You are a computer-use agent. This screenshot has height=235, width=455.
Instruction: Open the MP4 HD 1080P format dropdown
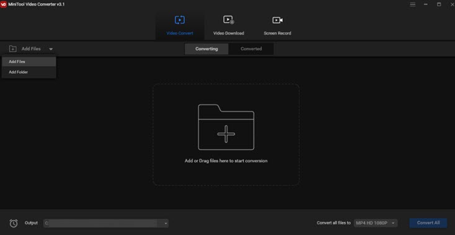click(376, 223)
